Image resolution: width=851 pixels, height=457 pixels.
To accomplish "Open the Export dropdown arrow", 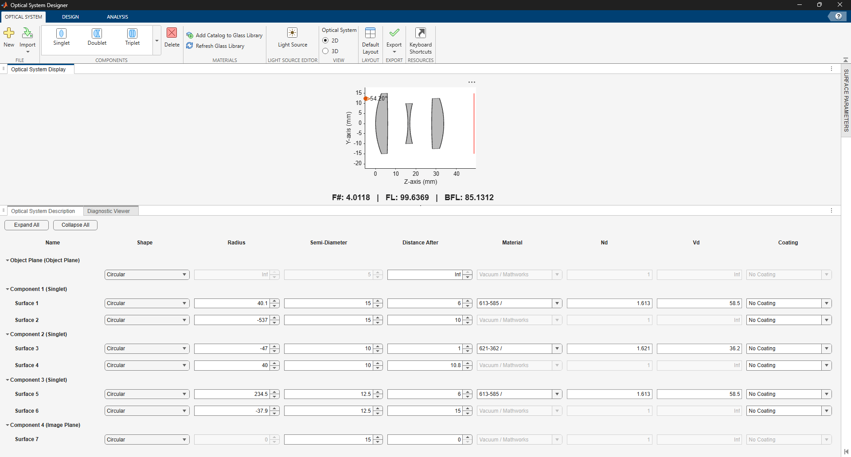I will (x=394, y=52).
